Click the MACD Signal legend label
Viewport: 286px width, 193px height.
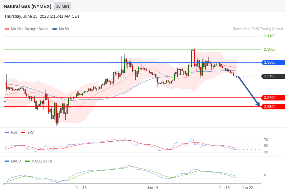(x=42, y=161)
